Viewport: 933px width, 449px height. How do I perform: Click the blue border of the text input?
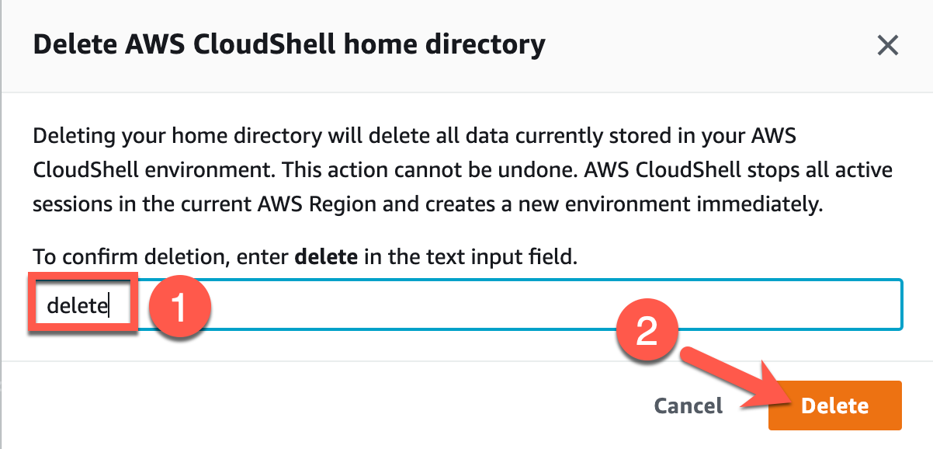[466, 278]
